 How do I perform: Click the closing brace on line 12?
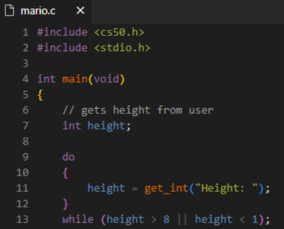65,204
